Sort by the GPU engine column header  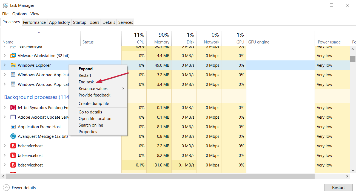tap(280, 38)
